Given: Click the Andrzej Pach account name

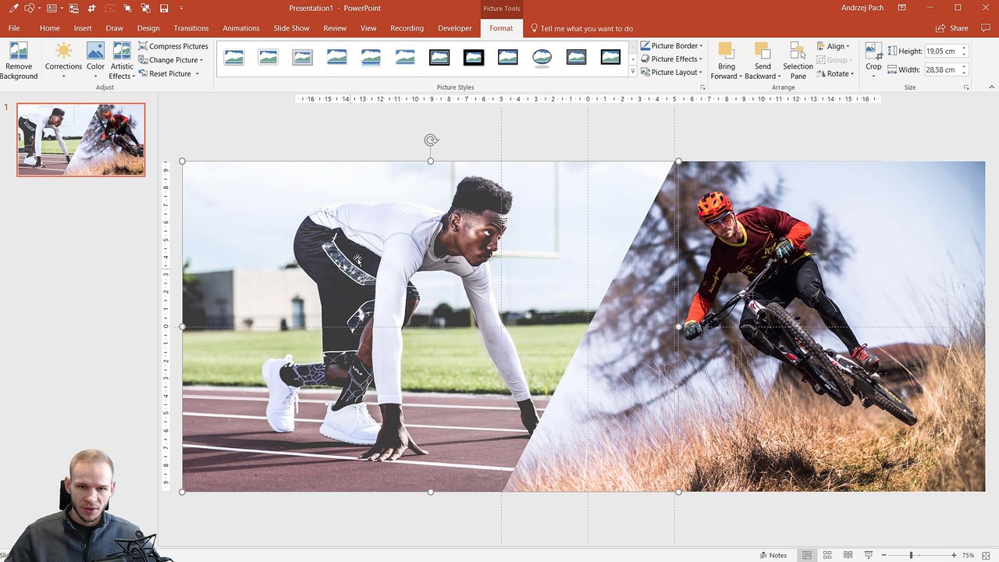Looking at the screenshot, I should pyautogui.click(x=864, y=8).
